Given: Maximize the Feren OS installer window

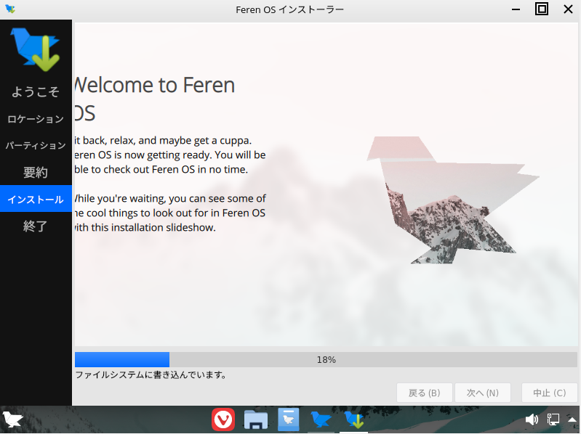Looking at the screenshot, I should [542, 9].
